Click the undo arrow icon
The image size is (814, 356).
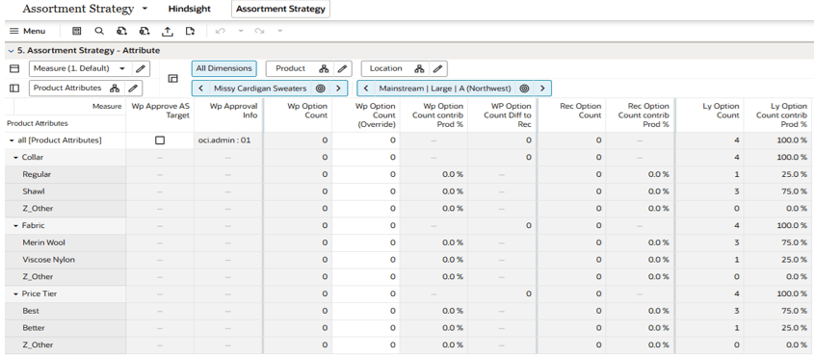click(220, 31)
